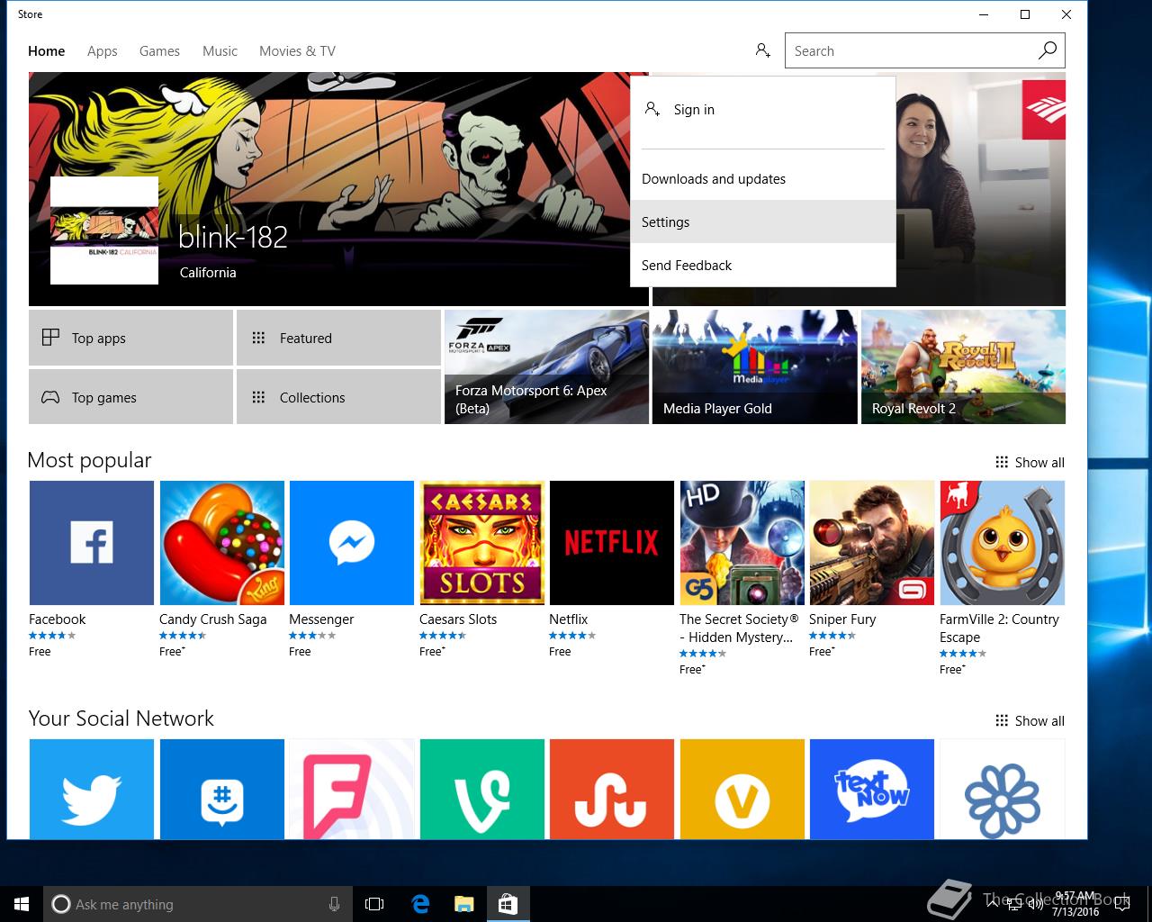Open the Royal Revolt 2 tile

pos(963,366)
